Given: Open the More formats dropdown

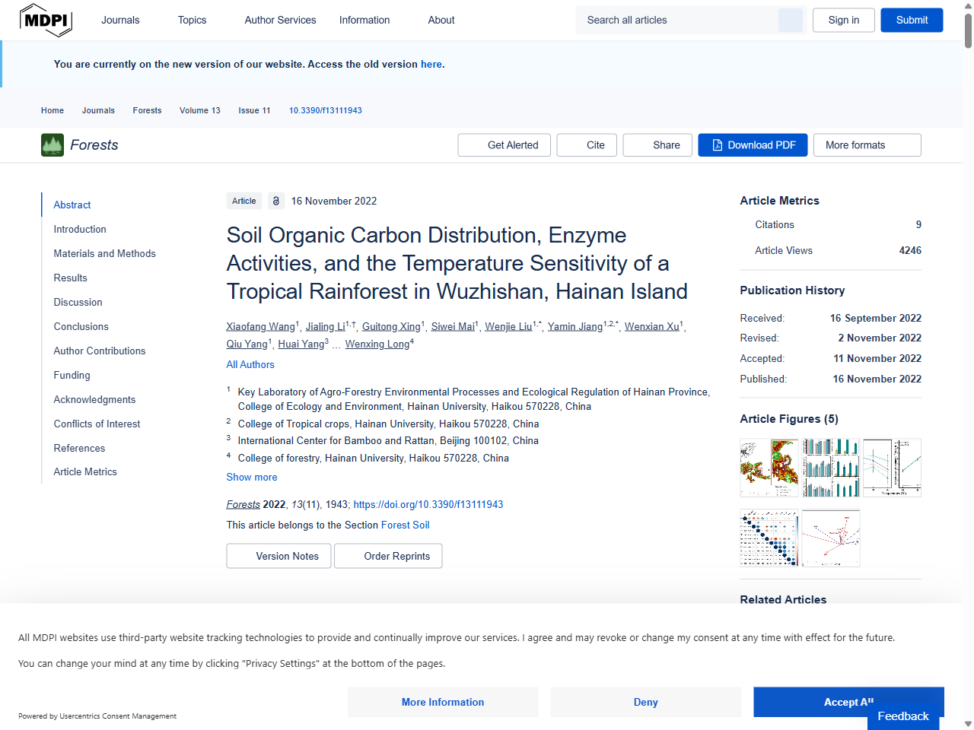Looking at the screenshot, I should click(867, 144).
